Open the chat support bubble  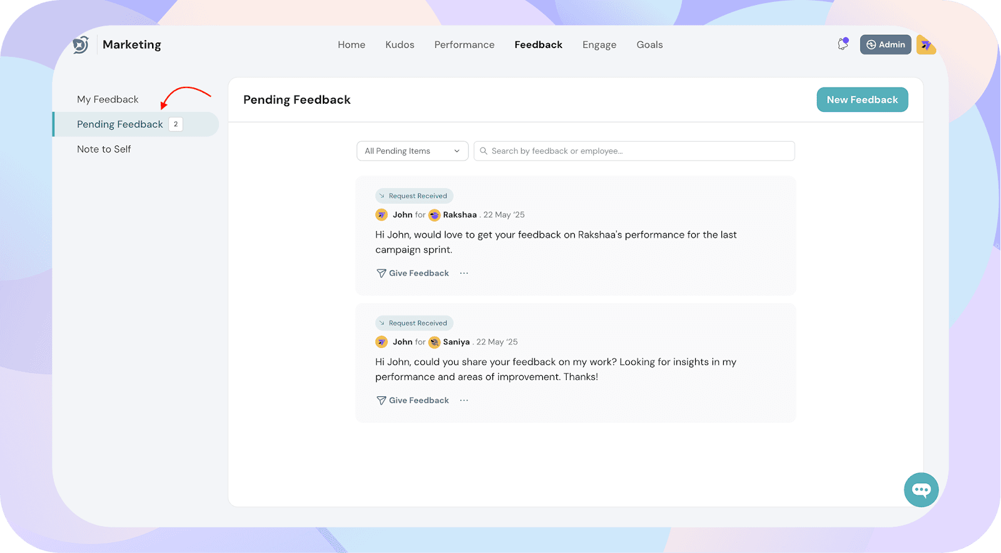click(921, 489)
